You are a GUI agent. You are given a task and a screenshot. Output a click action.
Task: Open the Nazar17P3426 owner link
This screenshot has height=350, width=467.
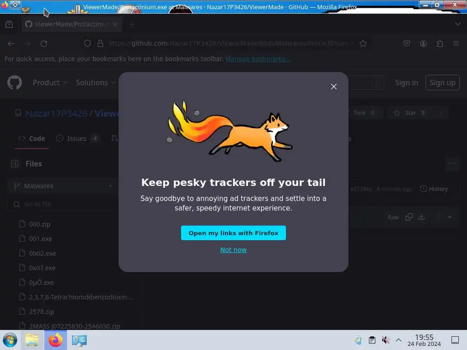[x=57, y=113]
